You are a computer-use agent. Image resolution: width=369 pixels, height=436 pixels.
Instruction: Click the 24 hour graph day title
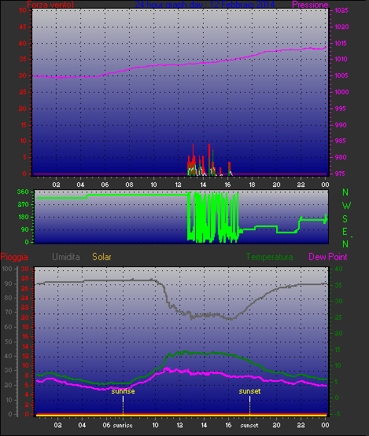click(205, 5)
